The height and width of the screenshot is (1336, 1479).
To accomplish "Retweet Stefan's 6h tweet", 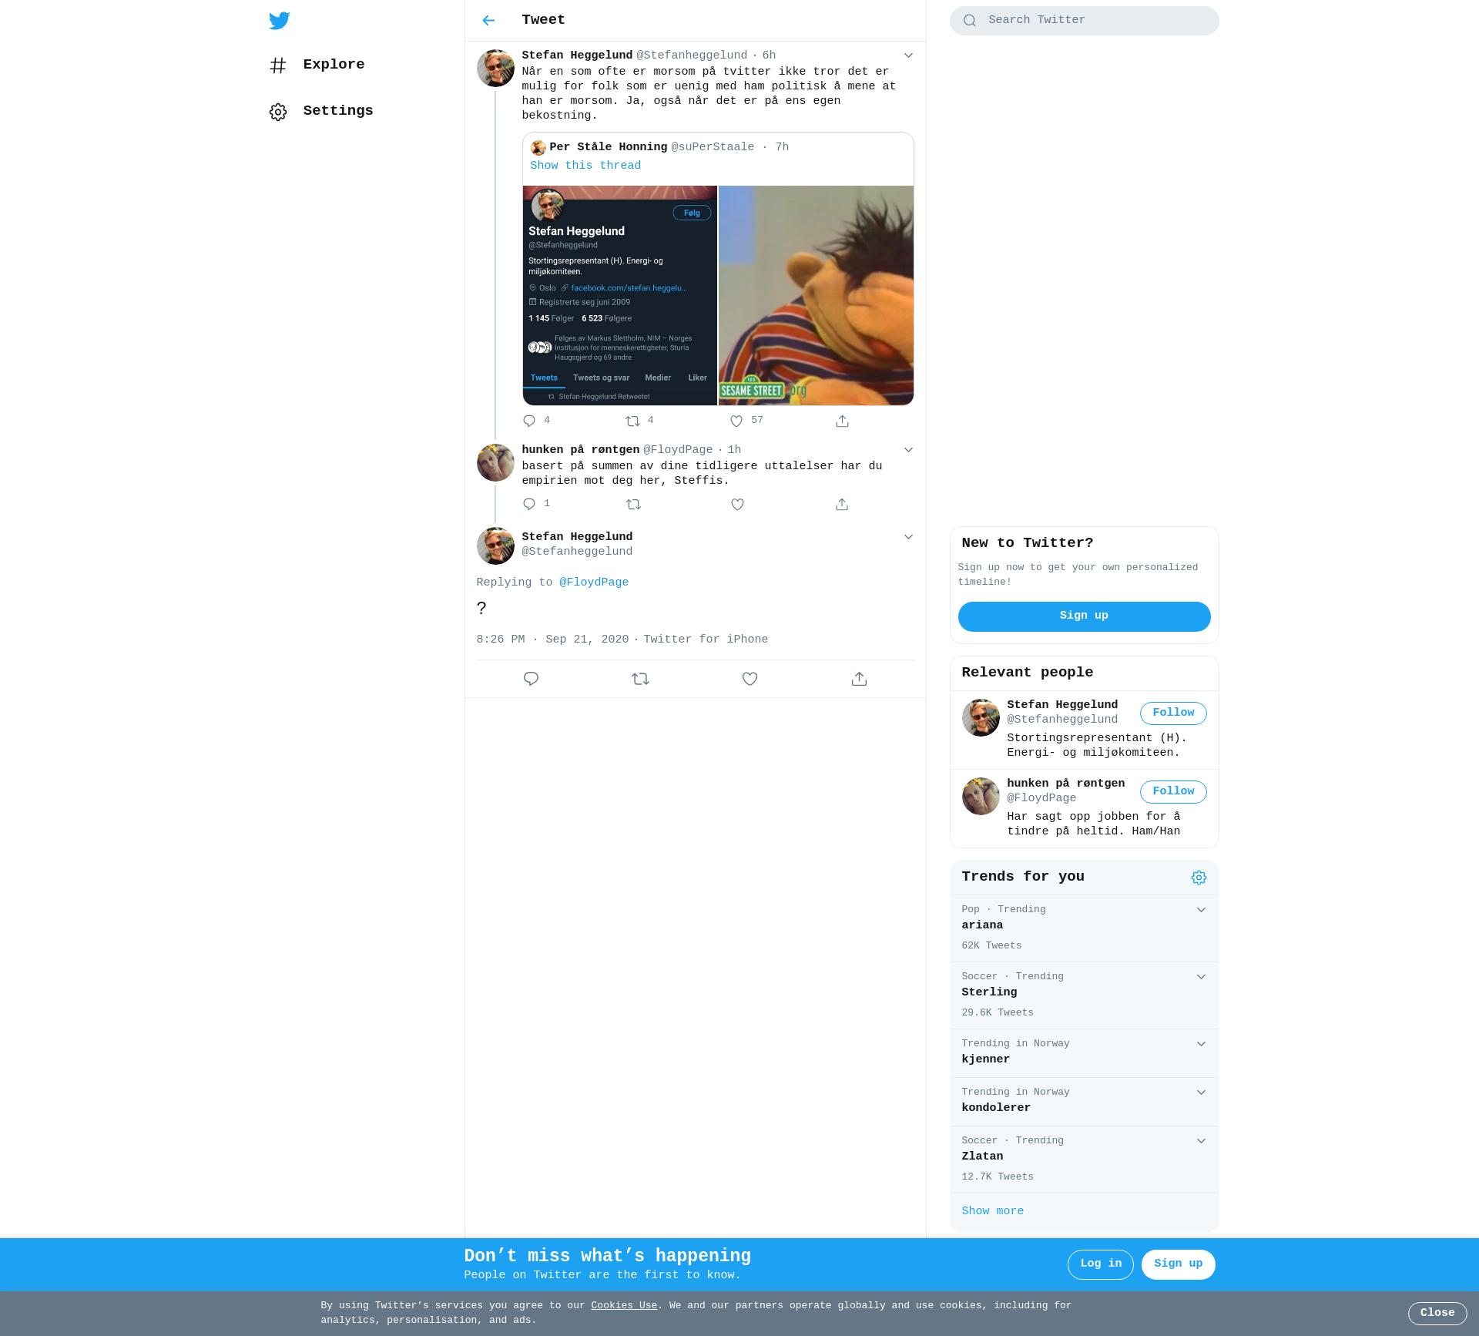I will point(632,421).
